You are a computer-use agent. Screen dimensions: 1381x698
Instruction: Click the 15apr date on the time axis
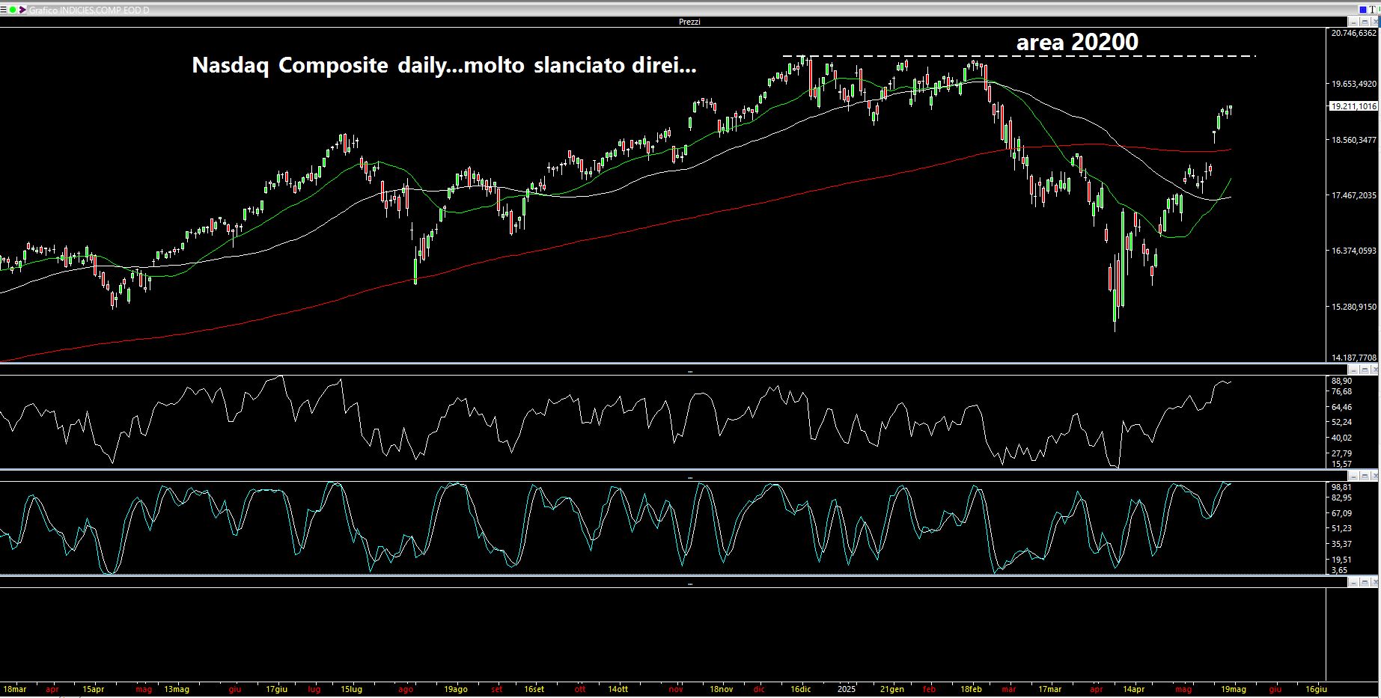tap(94, 689)
